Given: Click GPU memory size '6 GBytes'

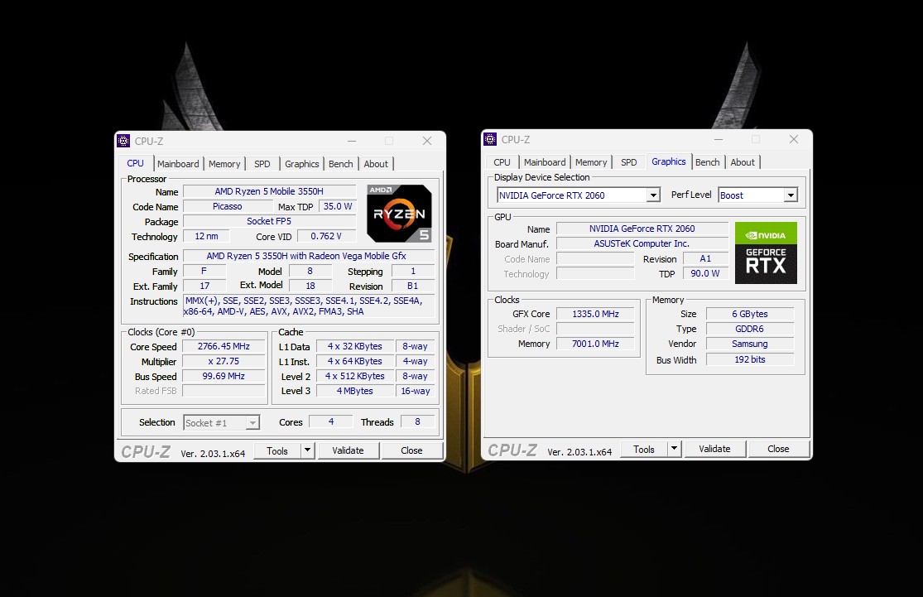Looking at the screenshot, I should coord(750,314).
